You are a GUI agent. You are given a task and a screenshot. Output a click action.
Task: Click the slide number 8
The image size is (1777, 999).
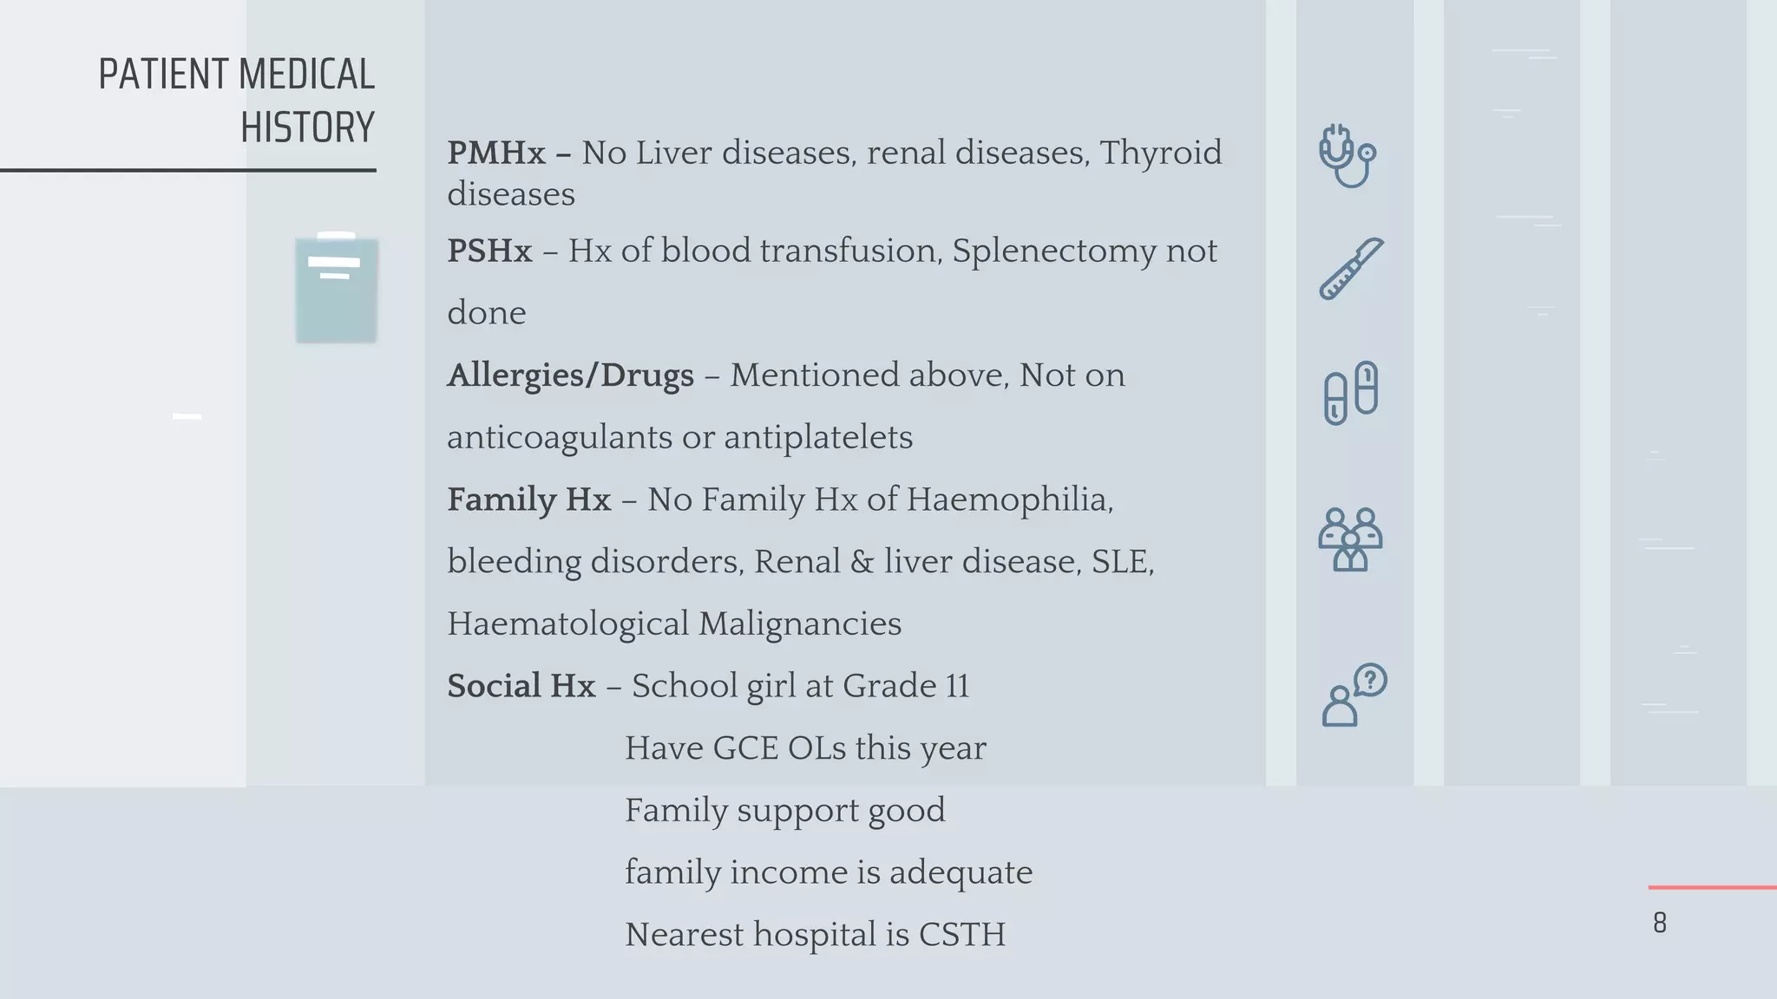1660,923
